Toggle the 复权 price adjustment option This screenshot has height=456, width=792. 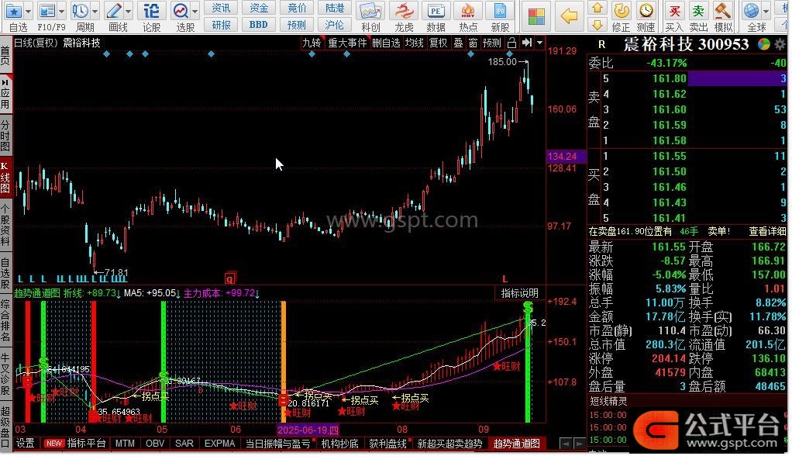point(438,43)
